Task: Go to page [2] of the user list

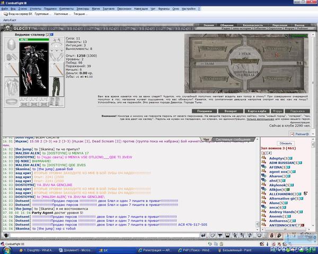Action: [x=270, y=153]
